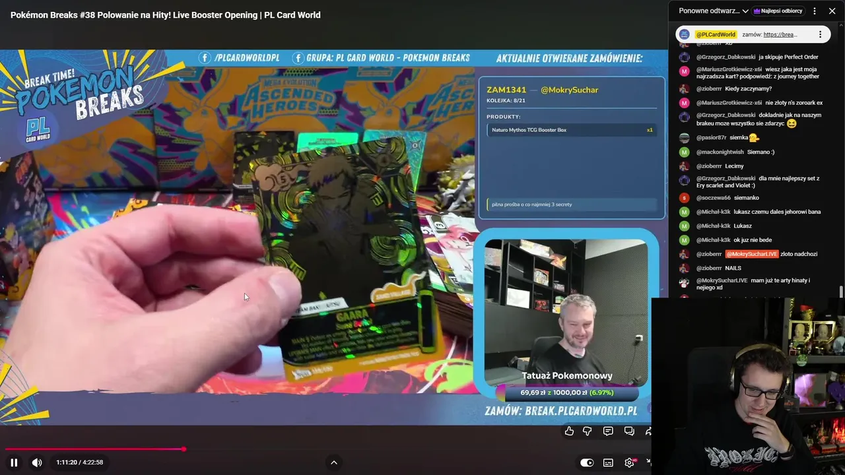Image resolution: width=845 pixels, height=475 pixels.
Task: Click @MariuszGrotkiewicz-x6i 'wiesz jaka jest moja' message
Action: point(757,73)
